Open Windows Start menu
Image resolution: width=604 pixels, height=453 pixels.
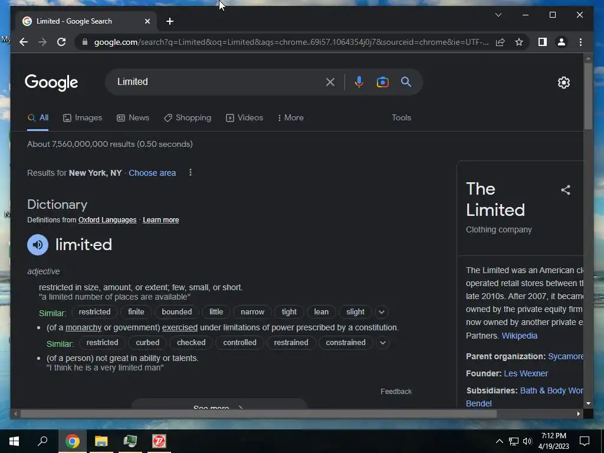pyautogui.click(x=14, y=441)
